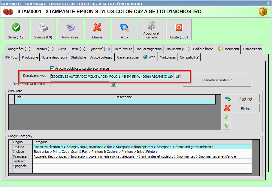272x187 pixels.
Task: Click the Template e contenuti button
Action: click(x=217, y=80)
